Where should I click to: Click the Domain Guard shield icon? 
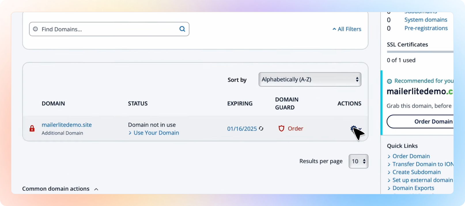point(281,128)
